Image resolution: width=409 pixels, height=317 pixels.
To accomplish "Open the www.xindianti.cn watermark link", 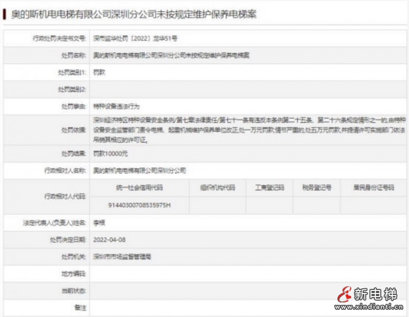I will (x=369, y=308).
